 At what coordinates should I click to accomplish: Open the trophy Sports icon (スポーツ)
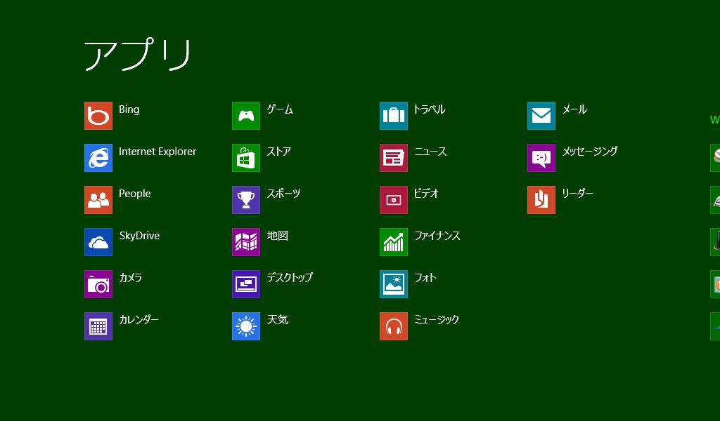pyautogui.click(x=246, y=200)
